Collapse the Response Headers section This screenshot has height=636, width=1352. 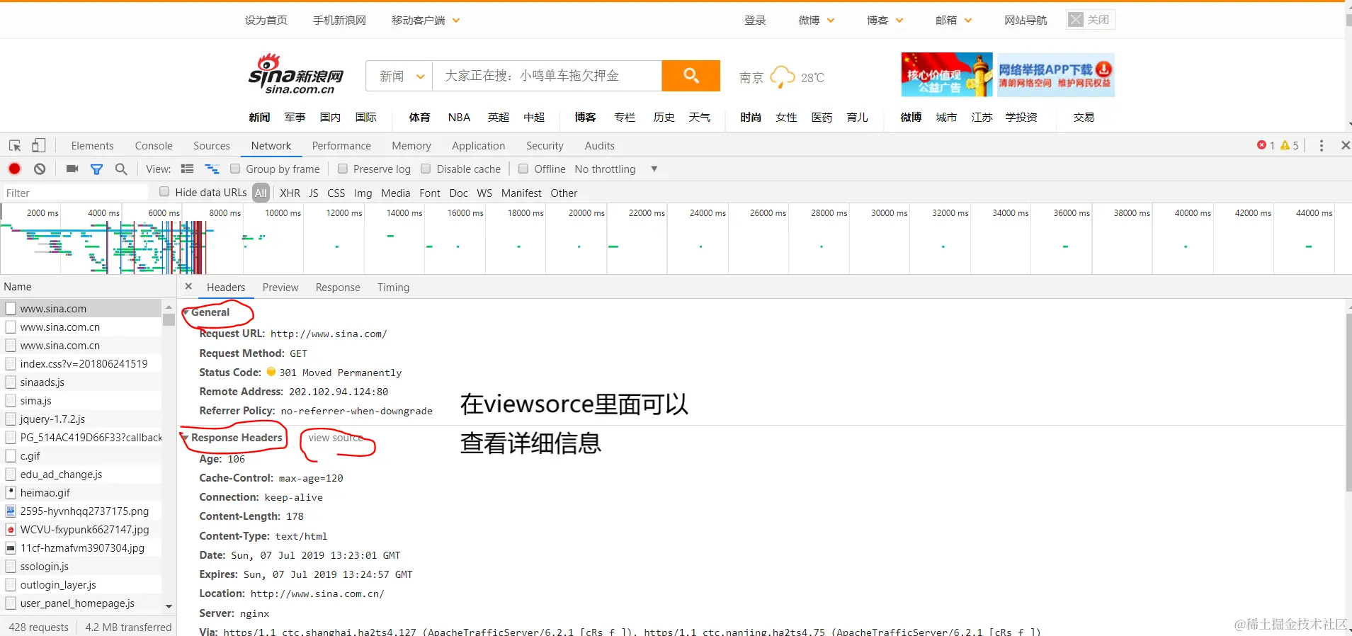pos(186,438)
